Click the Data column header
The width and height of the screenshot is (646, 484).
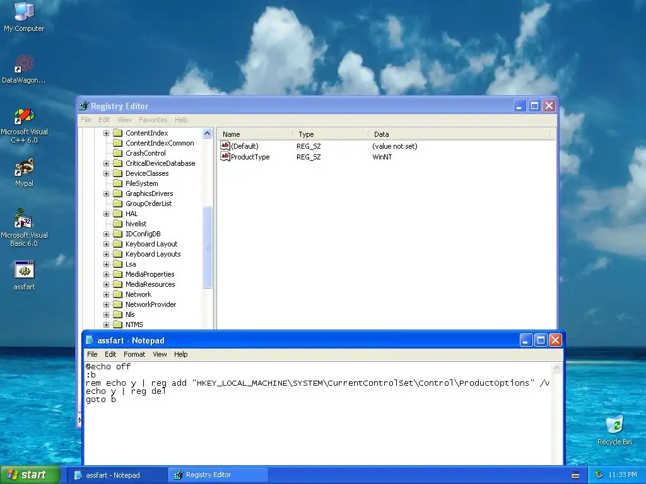pyautogui.click(x=459, y=134)
